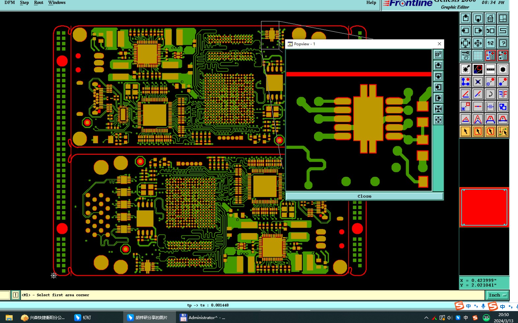
Task: Toggle the grid display button
Action: (x=478, y=55)
